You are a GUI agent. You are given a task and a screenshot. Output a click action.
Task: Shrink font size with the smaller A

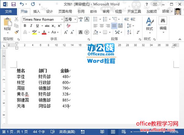coord(72,32)
